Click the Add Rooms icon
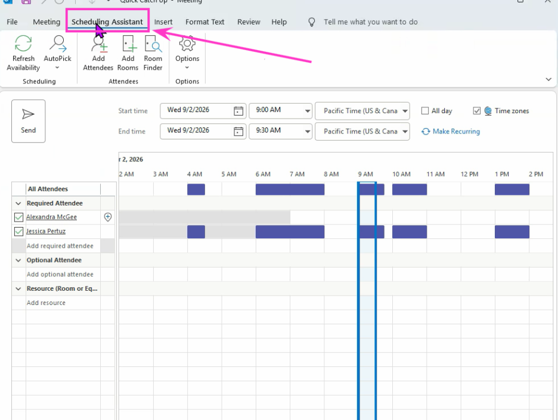 pos(128,43)
